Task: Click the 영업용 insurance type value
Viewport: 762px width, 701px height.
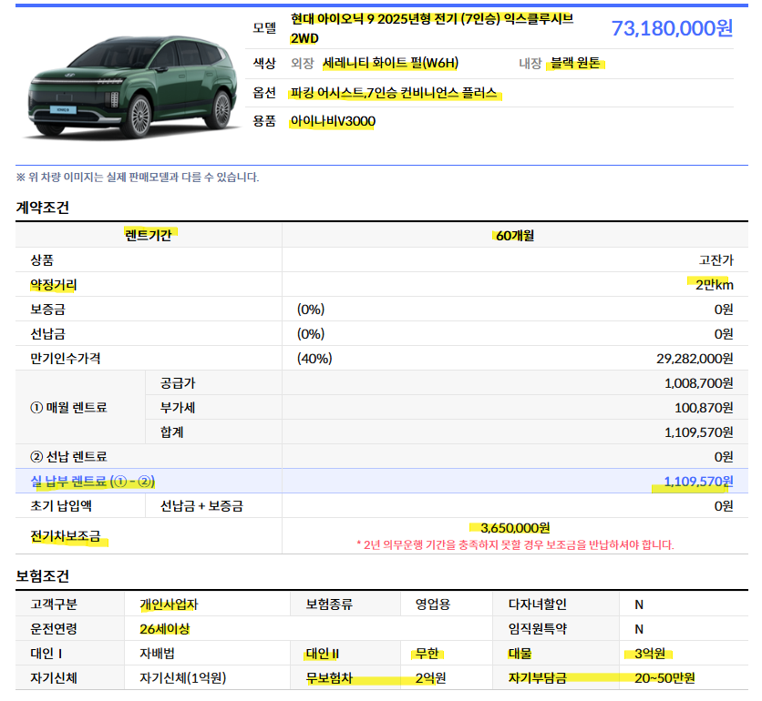Action: coord(433,604)
